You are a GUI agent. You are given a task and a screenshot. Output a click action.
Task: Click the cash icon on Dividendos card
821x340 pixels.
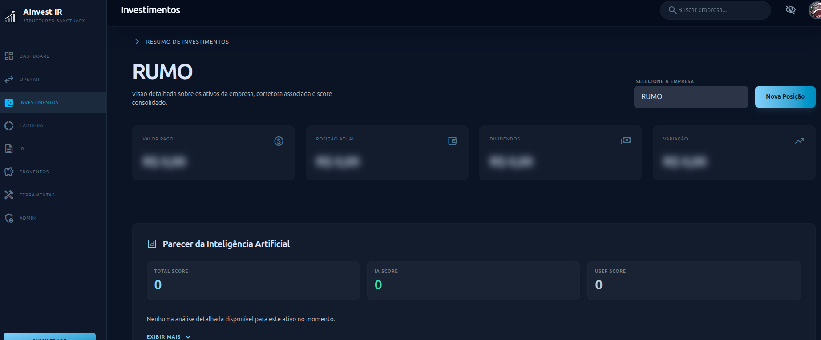626,140
